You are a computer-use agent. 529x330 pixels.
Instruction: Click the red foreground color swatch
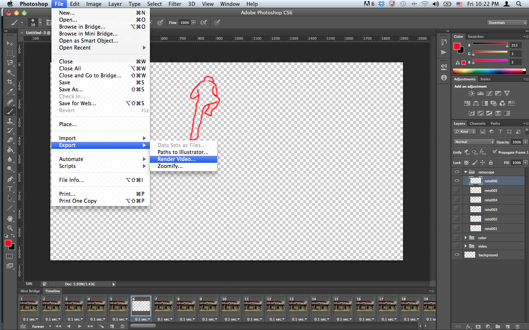pyautogui.click(x=8, y=243)
